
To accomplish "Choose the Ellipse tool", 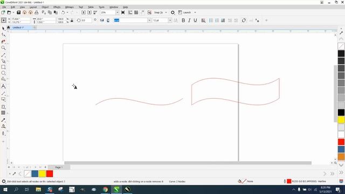I will [x=3, y=73].
